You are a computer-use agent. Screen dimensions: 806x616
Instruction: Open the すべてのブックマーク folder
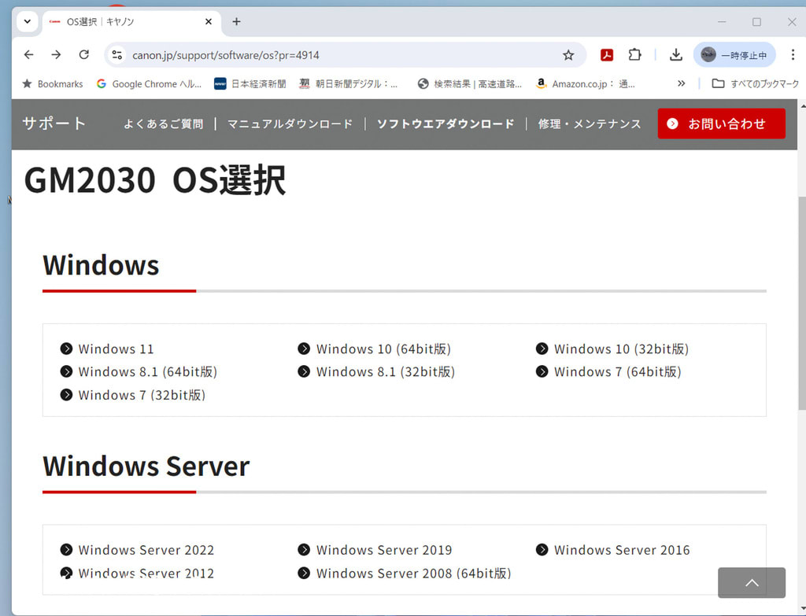755,83
